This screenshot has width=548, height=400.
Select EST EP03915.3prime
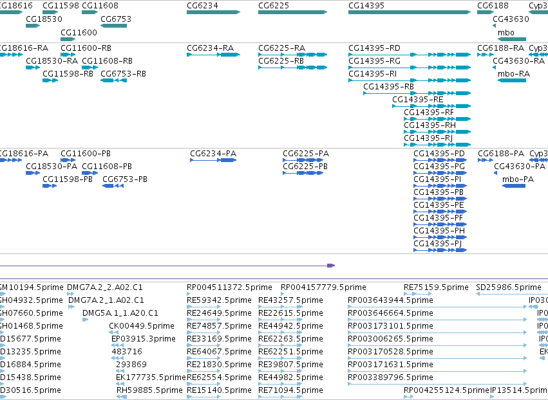click(144, 339)
